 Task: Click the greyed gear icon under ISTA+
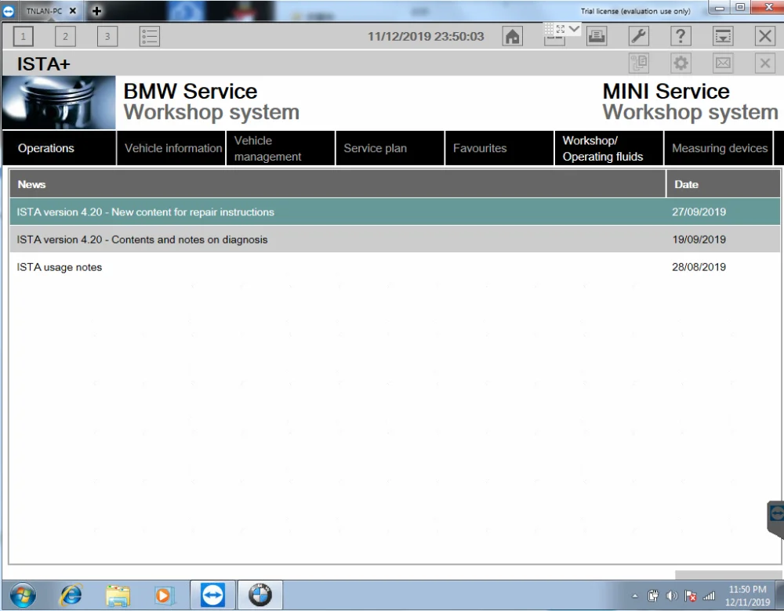pyautogui.click(x=681, y=63)
